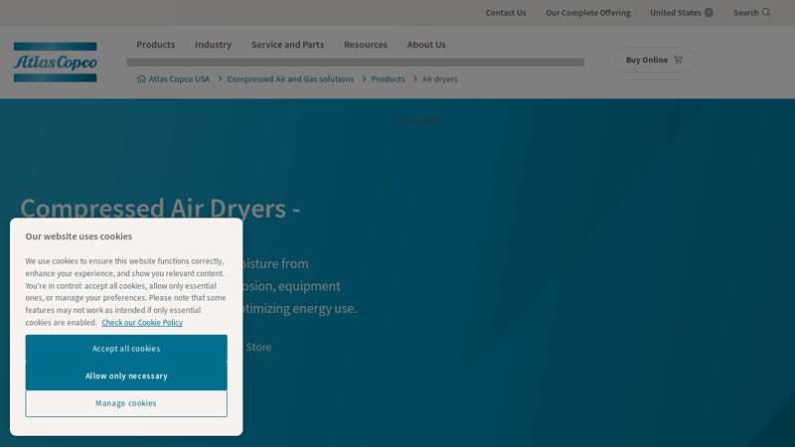Click the Atlas Copco logo
The width and height of the screenshot is (795, 447).
point(56,63)
